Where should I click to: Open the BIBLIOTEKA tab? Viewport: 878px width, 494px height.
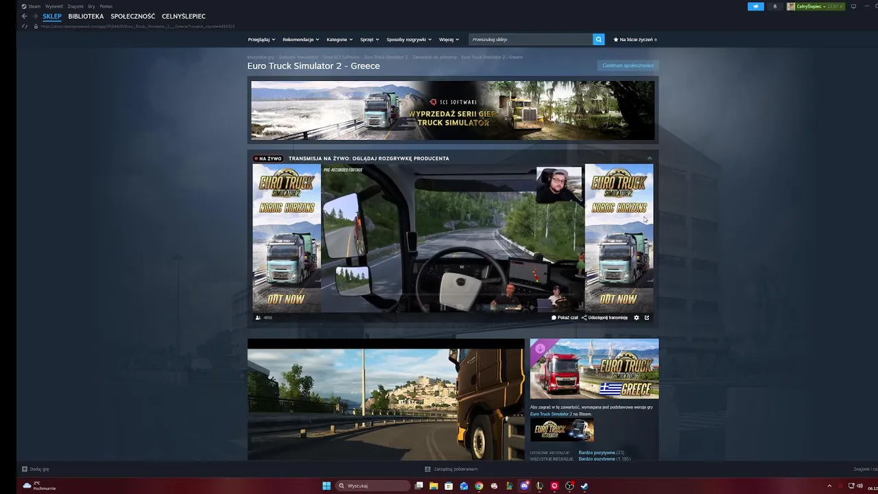(86, 16)
